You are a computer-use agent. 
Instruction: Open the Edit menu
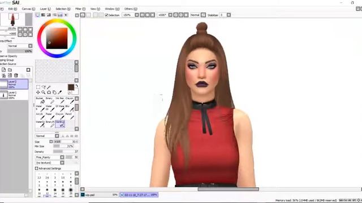click(12, 9)
